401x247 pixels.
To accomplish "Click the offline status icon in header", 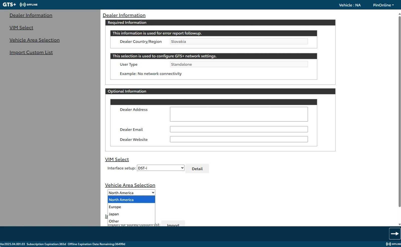I will click(x=29, y=5).
